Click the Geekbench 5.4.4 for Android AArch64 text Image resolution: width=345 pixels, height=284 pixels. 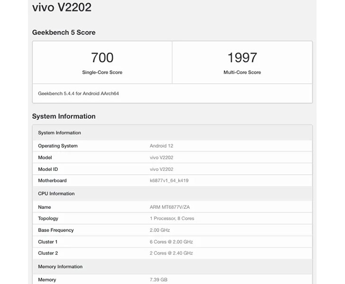(78, 93)
